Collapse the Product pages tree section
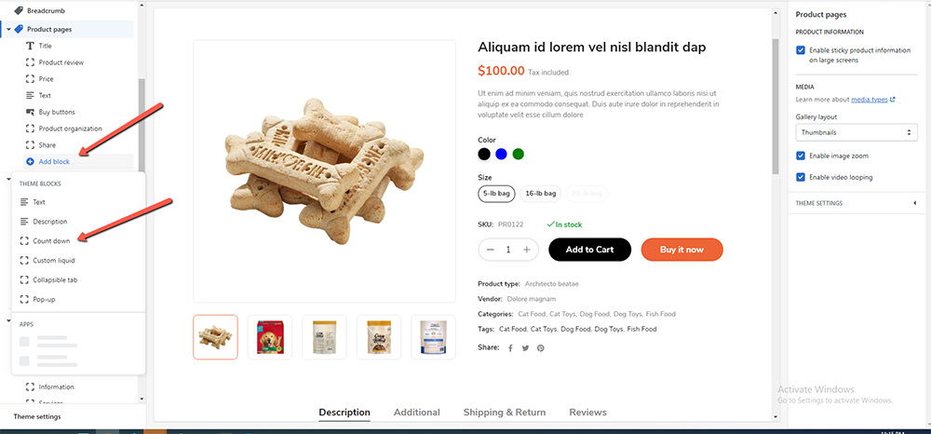Viewport: 931px width, 434px height. [x=8, y=30]
